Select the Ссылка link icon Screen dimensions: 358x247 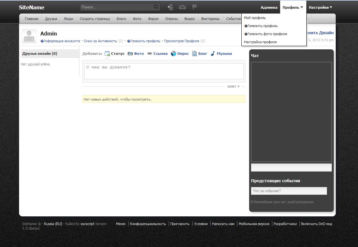pos(150,54)
